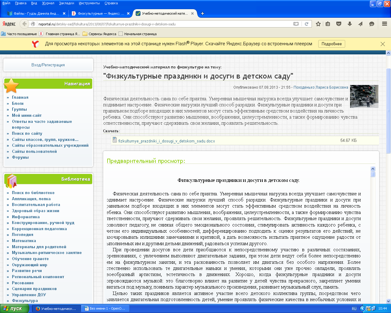
Task: Click the page scrollbar down arrow
Action: (x=389, y=301)
